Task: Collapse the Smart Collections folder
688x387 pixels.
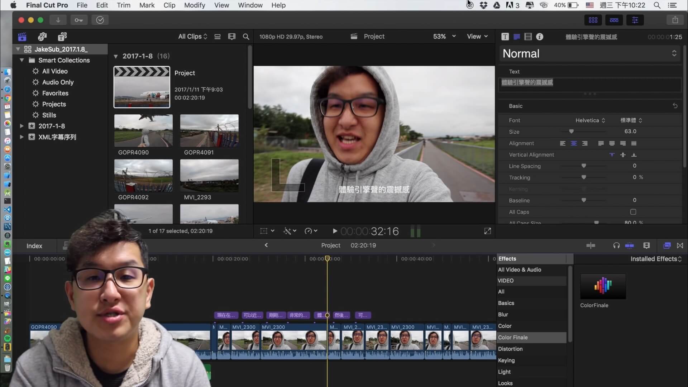Action: coord(22,60)
